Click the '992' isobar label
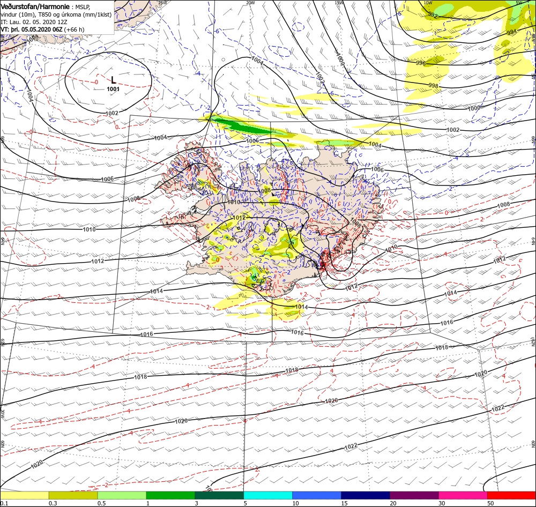The height and width of the screenshot is (507, 536). click(433, 16)
